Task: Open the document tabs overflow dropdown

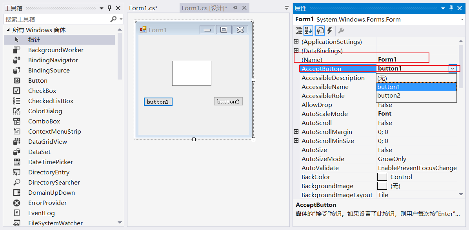Action: point(287,8)
